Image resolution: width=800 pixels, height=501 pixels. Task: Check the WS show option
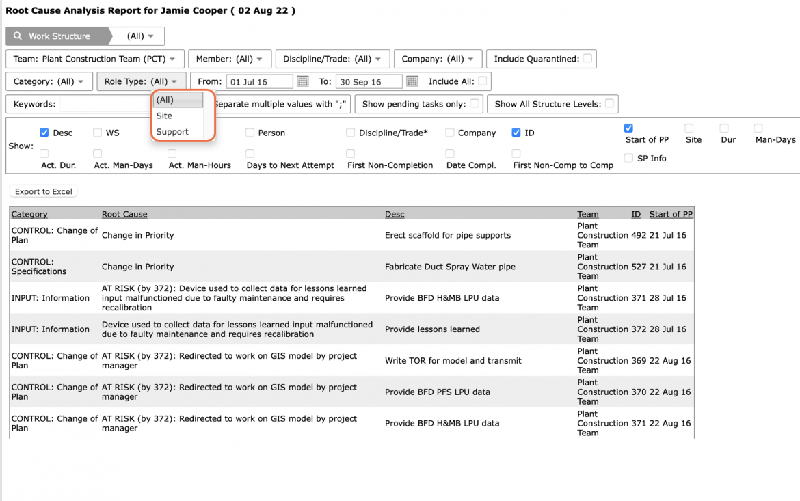coord(98,133)
